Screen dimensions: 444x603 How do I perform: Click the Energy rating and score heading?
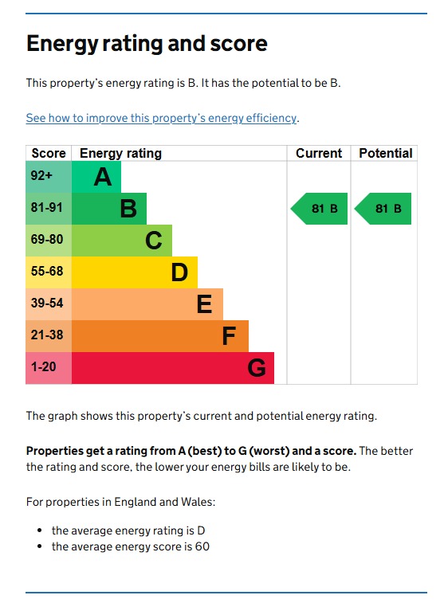[x=147, y=44]
